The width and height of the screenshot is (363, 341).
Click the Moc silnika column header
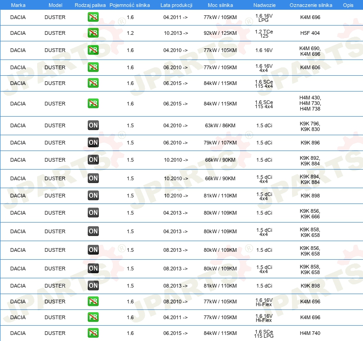click(220, 5)
